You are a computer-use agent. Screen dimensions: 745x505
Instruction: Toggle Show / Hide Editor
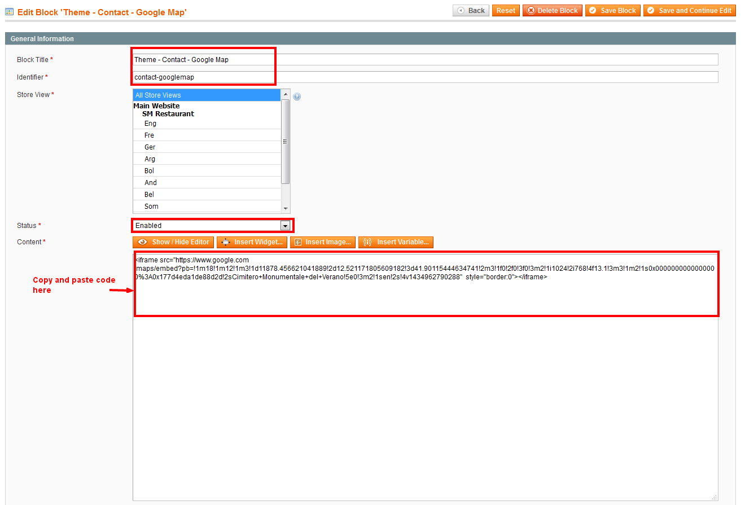(173, 242)
